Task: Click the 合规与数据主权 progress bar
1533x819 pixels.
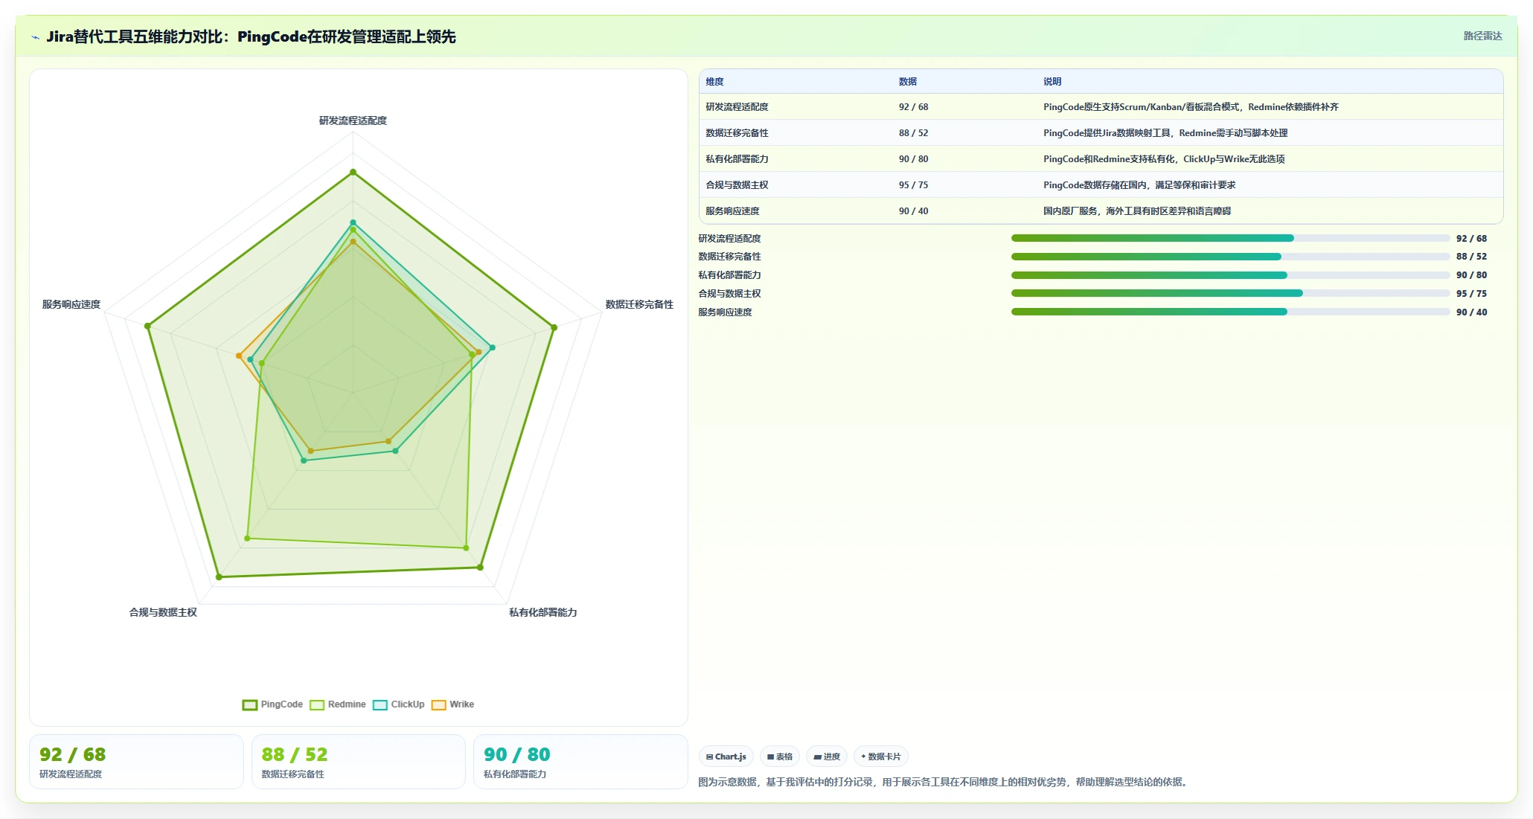Action: click(1230, 293)
